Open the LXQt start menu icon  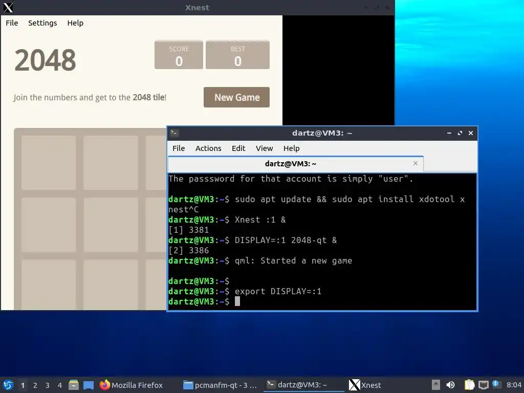8,385
